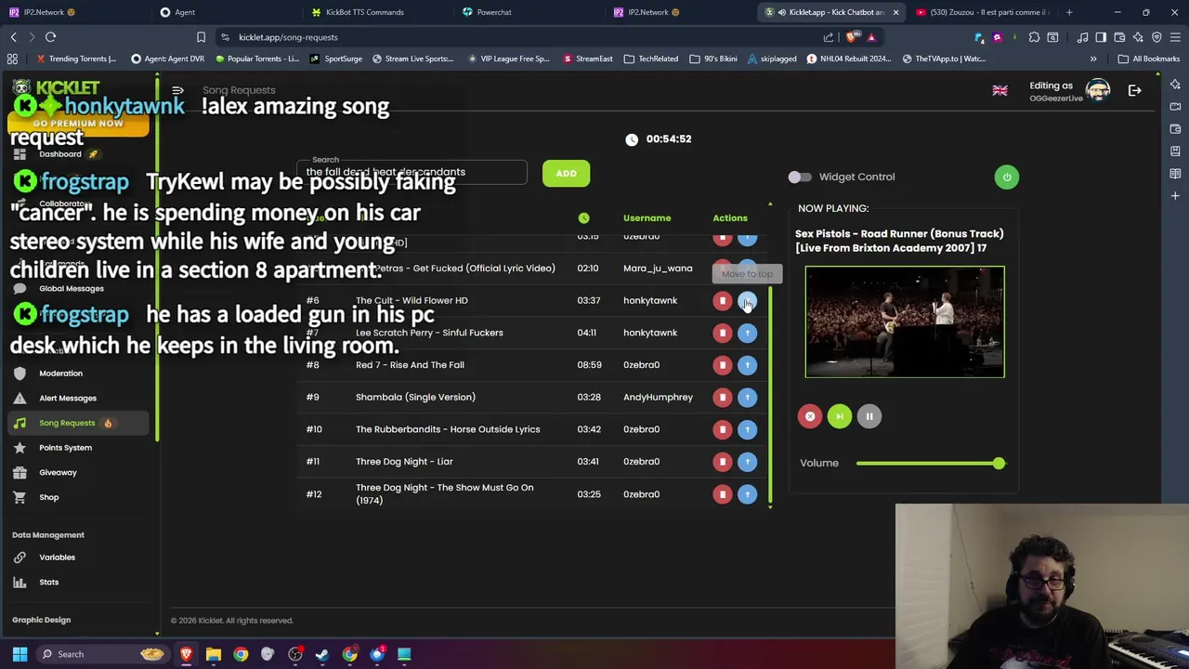Delete Three Dog Night - Liar request
This screenshot has height=669, width=1189.
tap(722, 461)
